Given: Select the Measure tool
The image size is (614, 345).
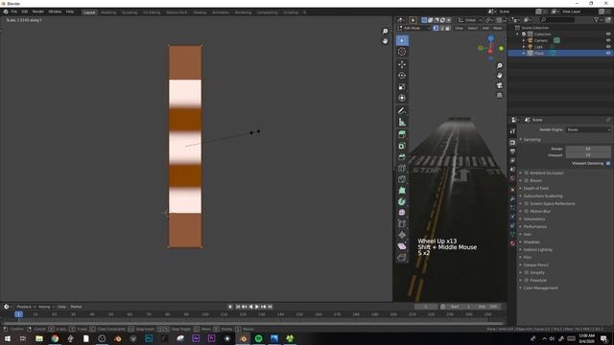Looking at the screenshot, I should (402, 122).
